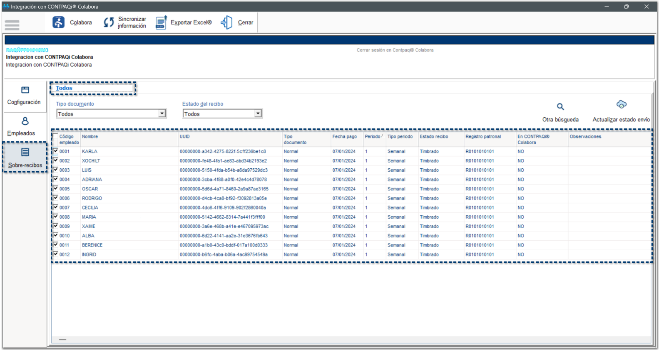The image size is (659, 350).
Task: Uncheck the row checkbox for employee 0007
Action: (x=55, y=207)
